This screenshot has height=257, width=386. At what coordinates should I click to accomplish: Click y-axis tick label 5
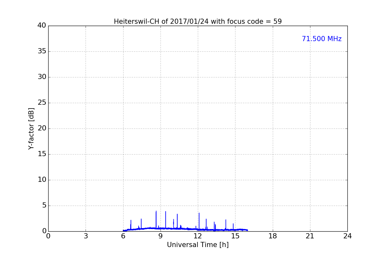44,206
